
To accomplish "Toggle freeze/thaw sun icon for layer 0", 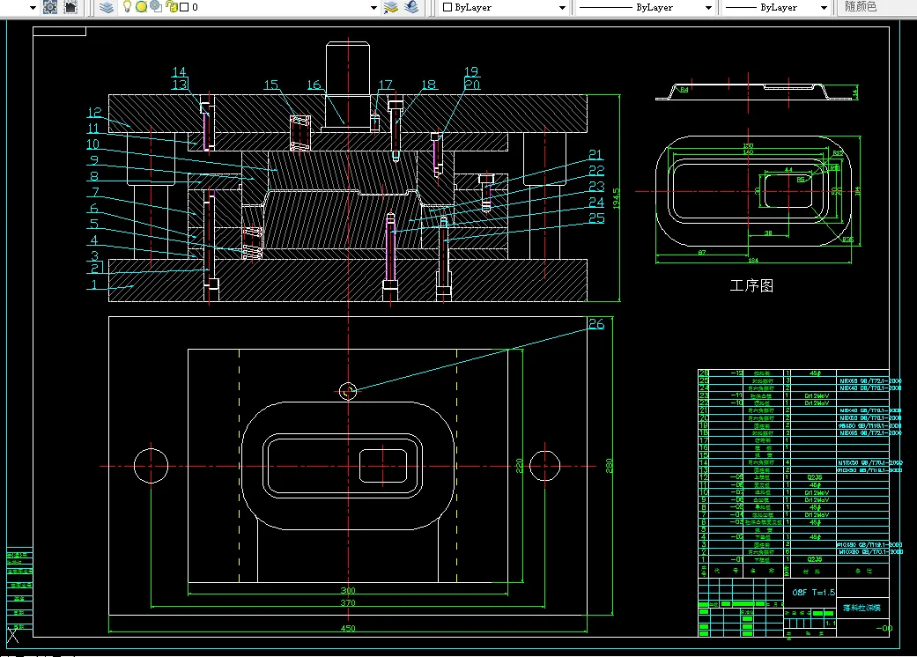I will click(x=141, y=7).
